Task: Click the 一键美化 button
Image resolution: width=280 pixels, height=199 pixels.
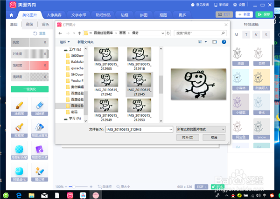Action: tap(30, 89)
